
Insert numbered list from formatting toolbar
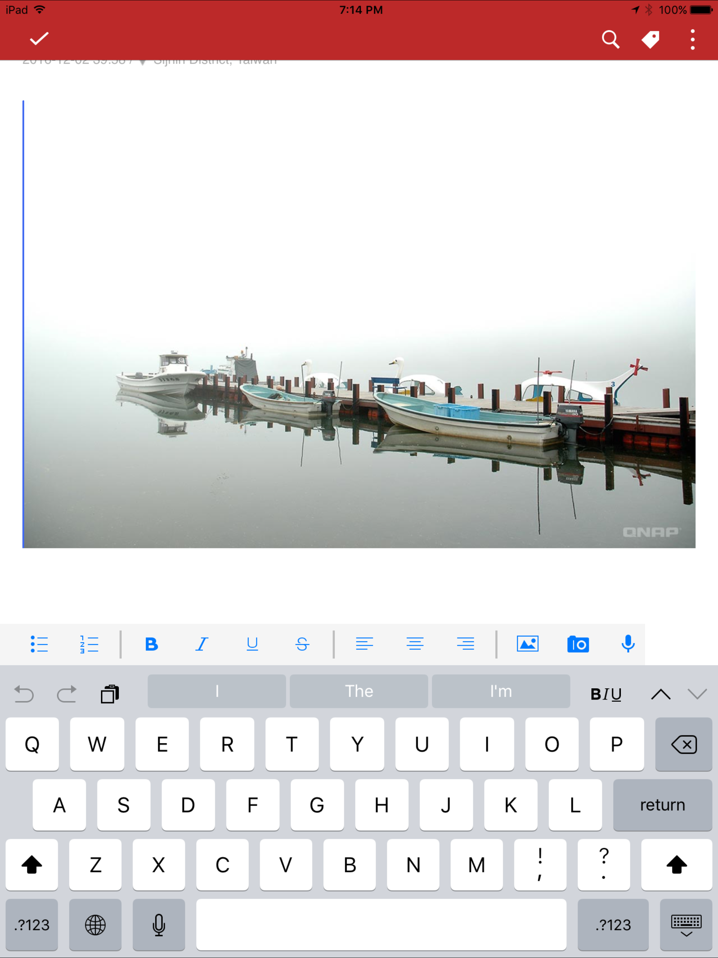89,644
